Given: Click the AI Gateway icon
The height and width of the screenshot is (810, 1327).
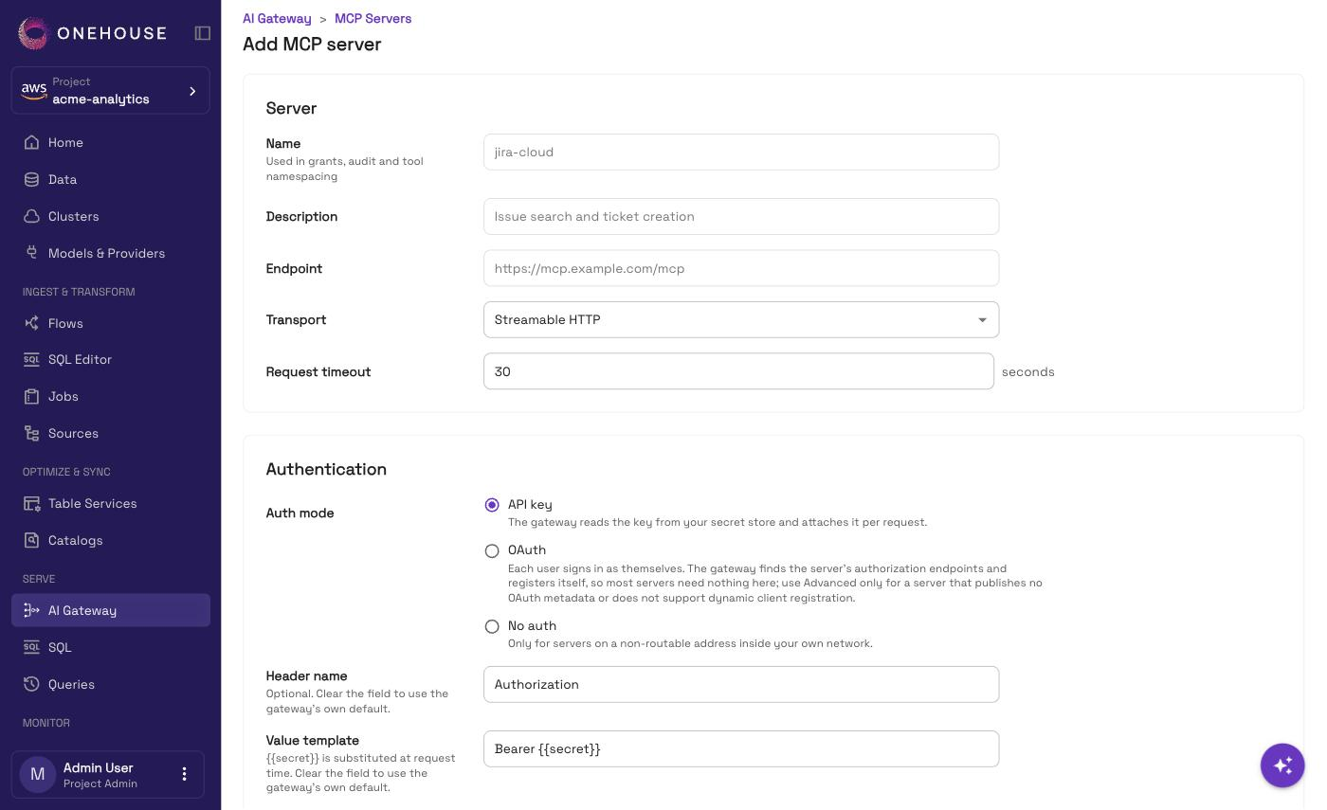Looking at the screenshot, I should point(31,610).
